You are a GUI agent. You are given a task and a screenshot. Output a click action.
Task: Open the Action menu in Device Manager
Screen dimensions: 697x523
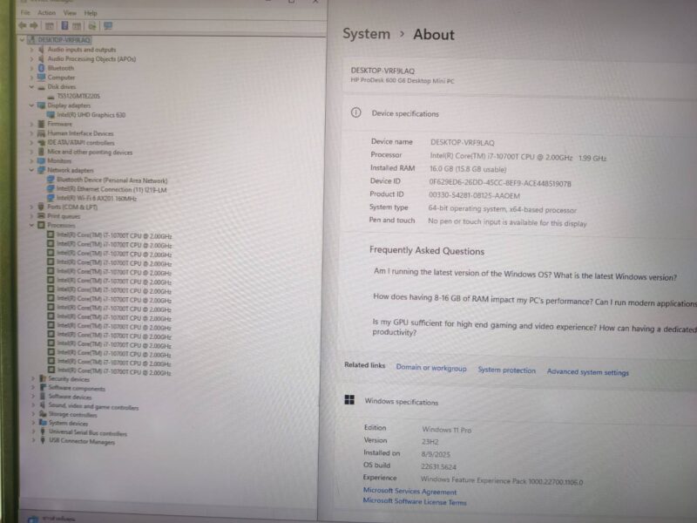47,13
